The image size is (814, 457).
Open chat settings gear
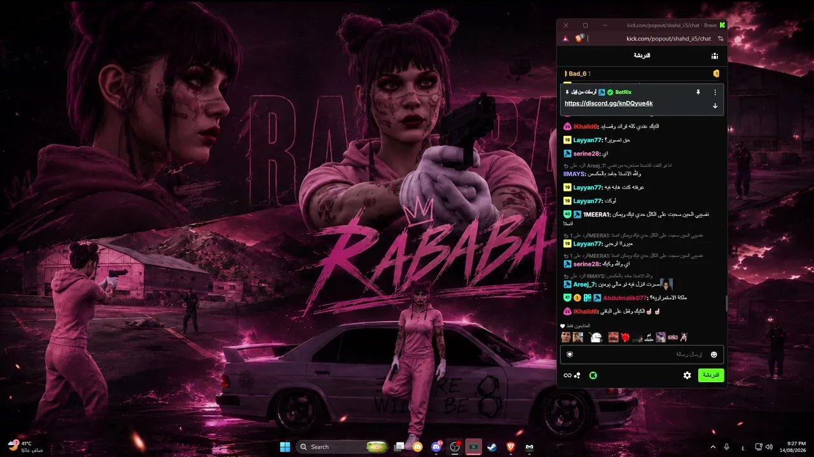click(x=687, y=375)
